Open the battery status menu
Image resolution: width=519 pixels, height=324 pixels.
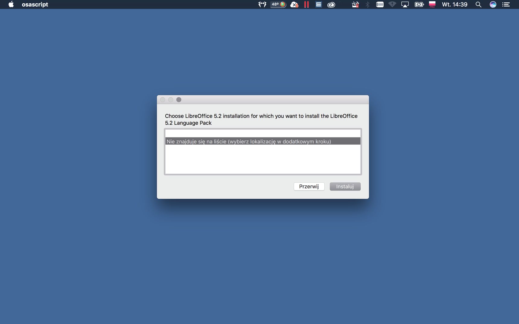coord(419,4)
